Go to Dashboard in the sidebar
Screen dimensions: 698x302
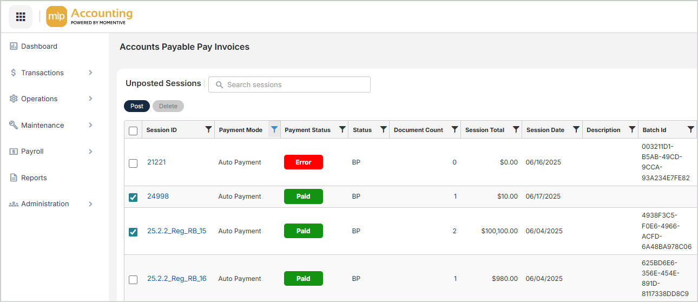coord(39,47)
